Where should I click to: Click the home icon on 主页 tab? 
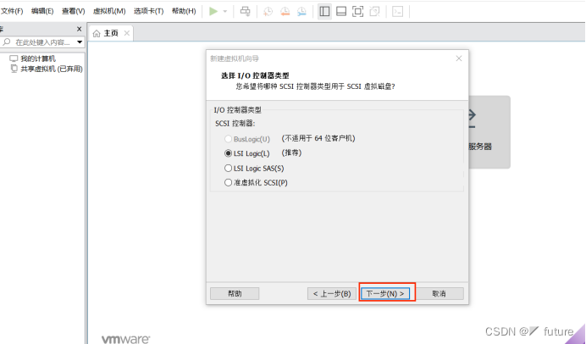tap(97, 34)
